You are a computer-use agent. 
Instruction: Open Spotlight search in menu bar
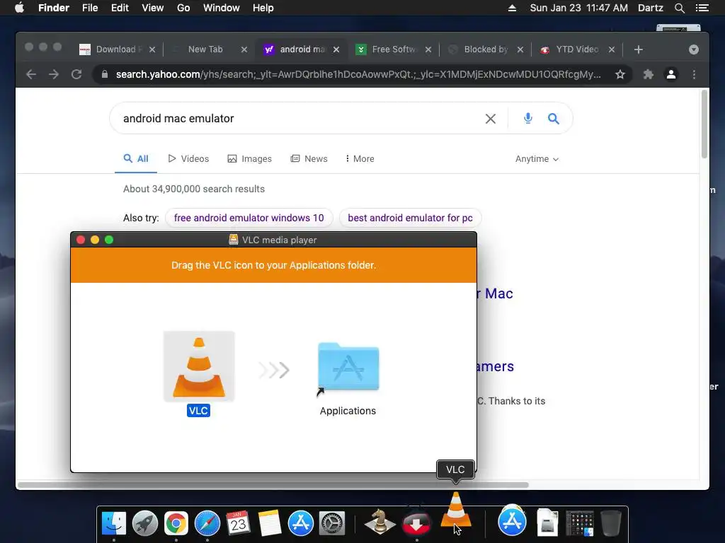(679, 8)
